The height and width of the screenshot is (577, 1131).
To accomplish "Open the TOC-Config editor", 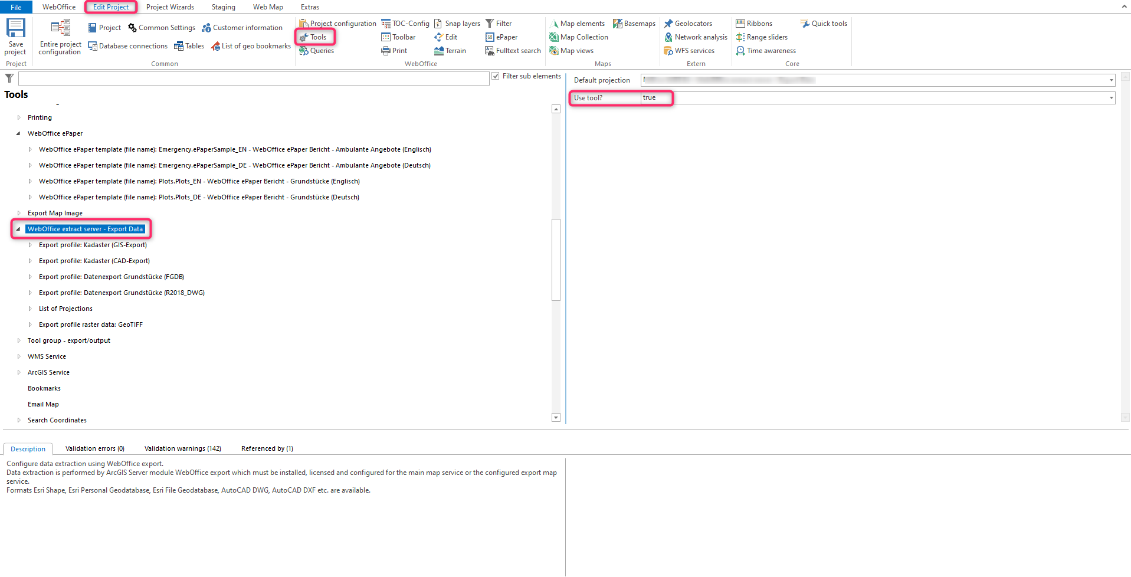I will tap(405, 24).
